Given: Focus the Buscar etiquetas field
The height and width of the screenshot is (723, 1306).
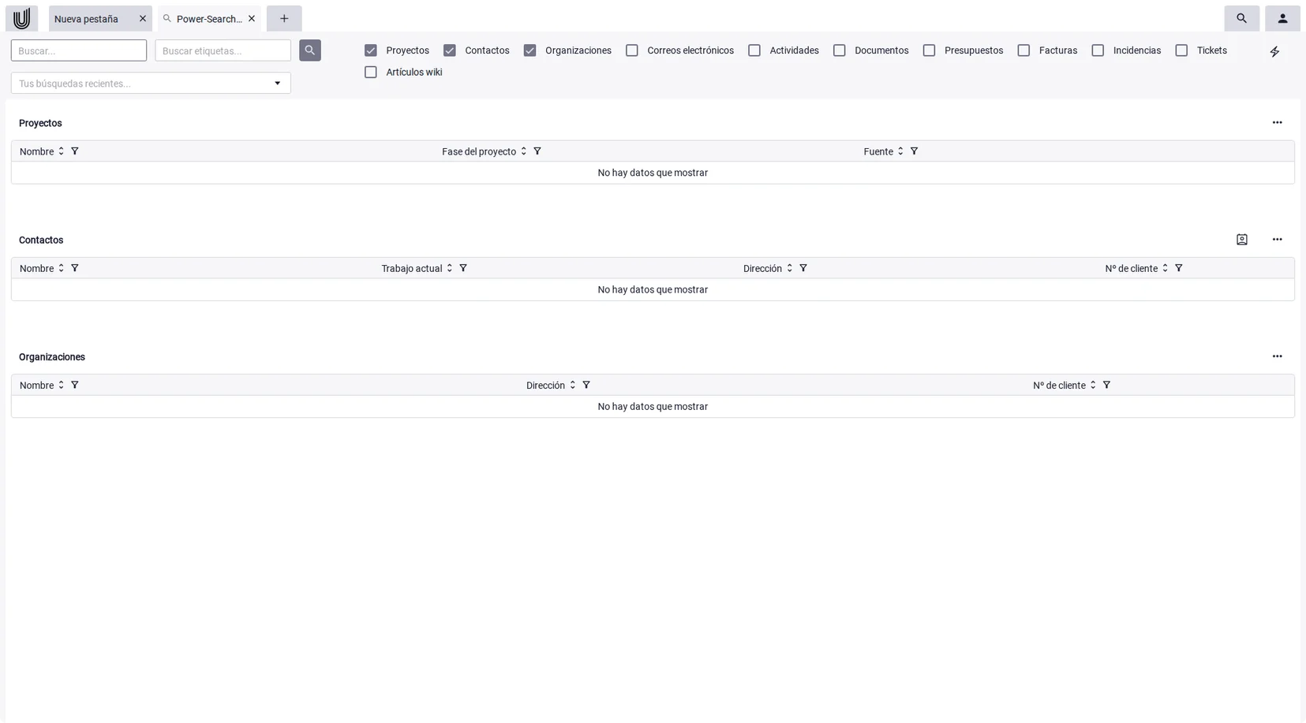Looking at the screenshot, I should click(223, 50).
